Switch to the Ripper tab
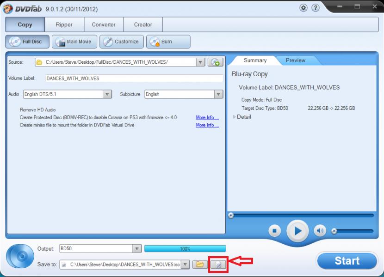 [x=64, y=24]
